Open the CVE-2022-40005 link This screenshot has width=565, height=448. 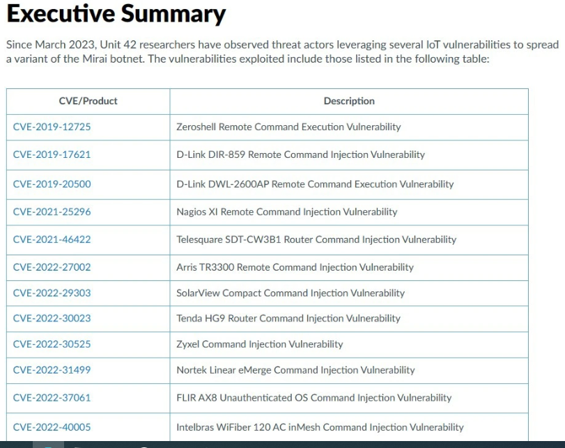52,428
